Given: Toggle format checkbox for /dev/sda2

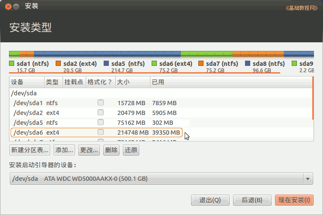Looking at the screenshot, I should (101, 112).
